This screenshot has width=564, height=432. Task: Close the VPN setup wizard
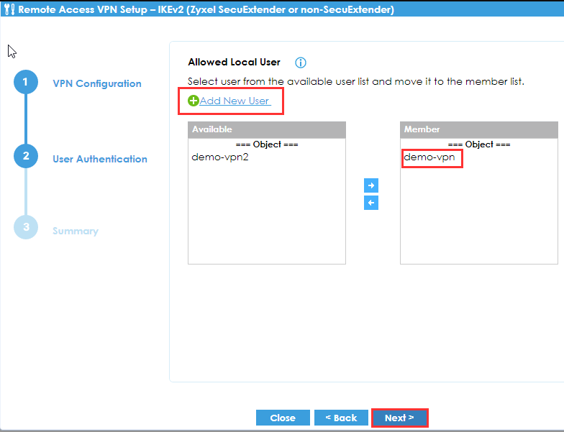click(x=283, y=418)
